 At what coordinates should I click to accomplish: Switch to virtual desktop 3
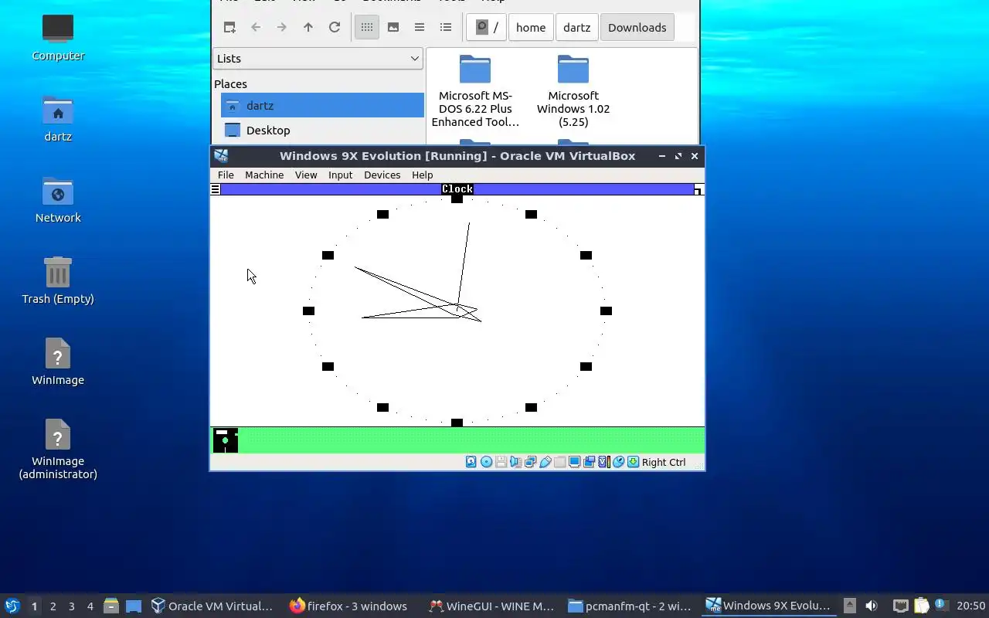coord(71,606)
